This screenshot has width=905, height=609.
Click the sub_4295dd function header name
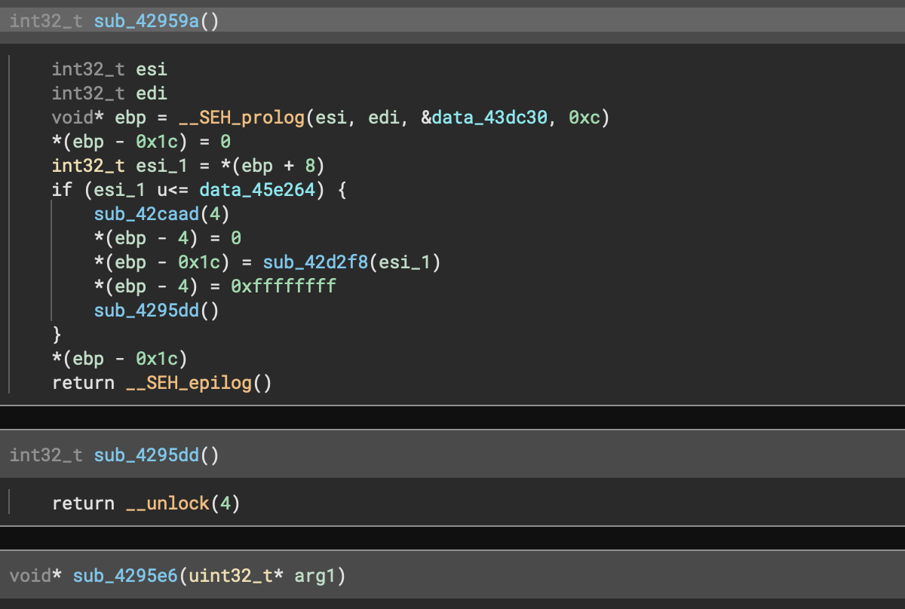146,454
